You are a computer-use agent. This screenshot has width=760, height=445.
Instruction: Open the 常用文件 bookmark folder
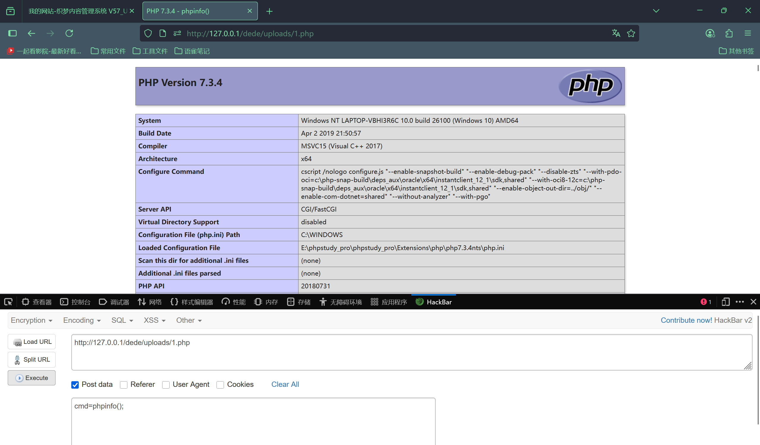coord(108,51)
